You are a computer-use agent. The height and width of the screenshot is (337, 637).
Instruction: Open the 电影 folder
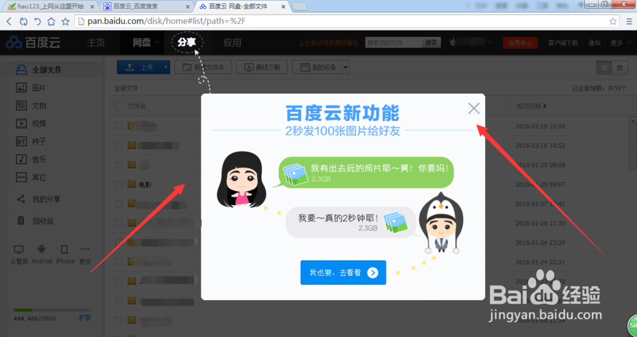point(145,185)
